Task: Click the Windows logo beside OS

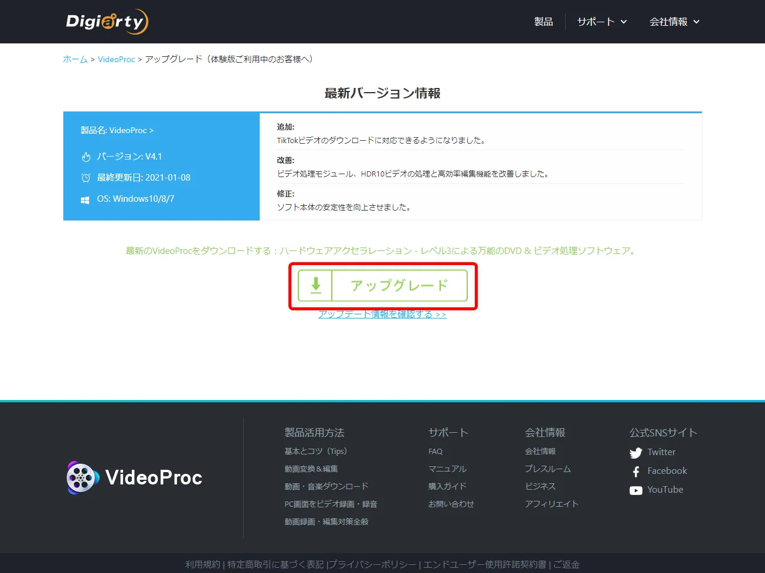Action: [86, 199]
